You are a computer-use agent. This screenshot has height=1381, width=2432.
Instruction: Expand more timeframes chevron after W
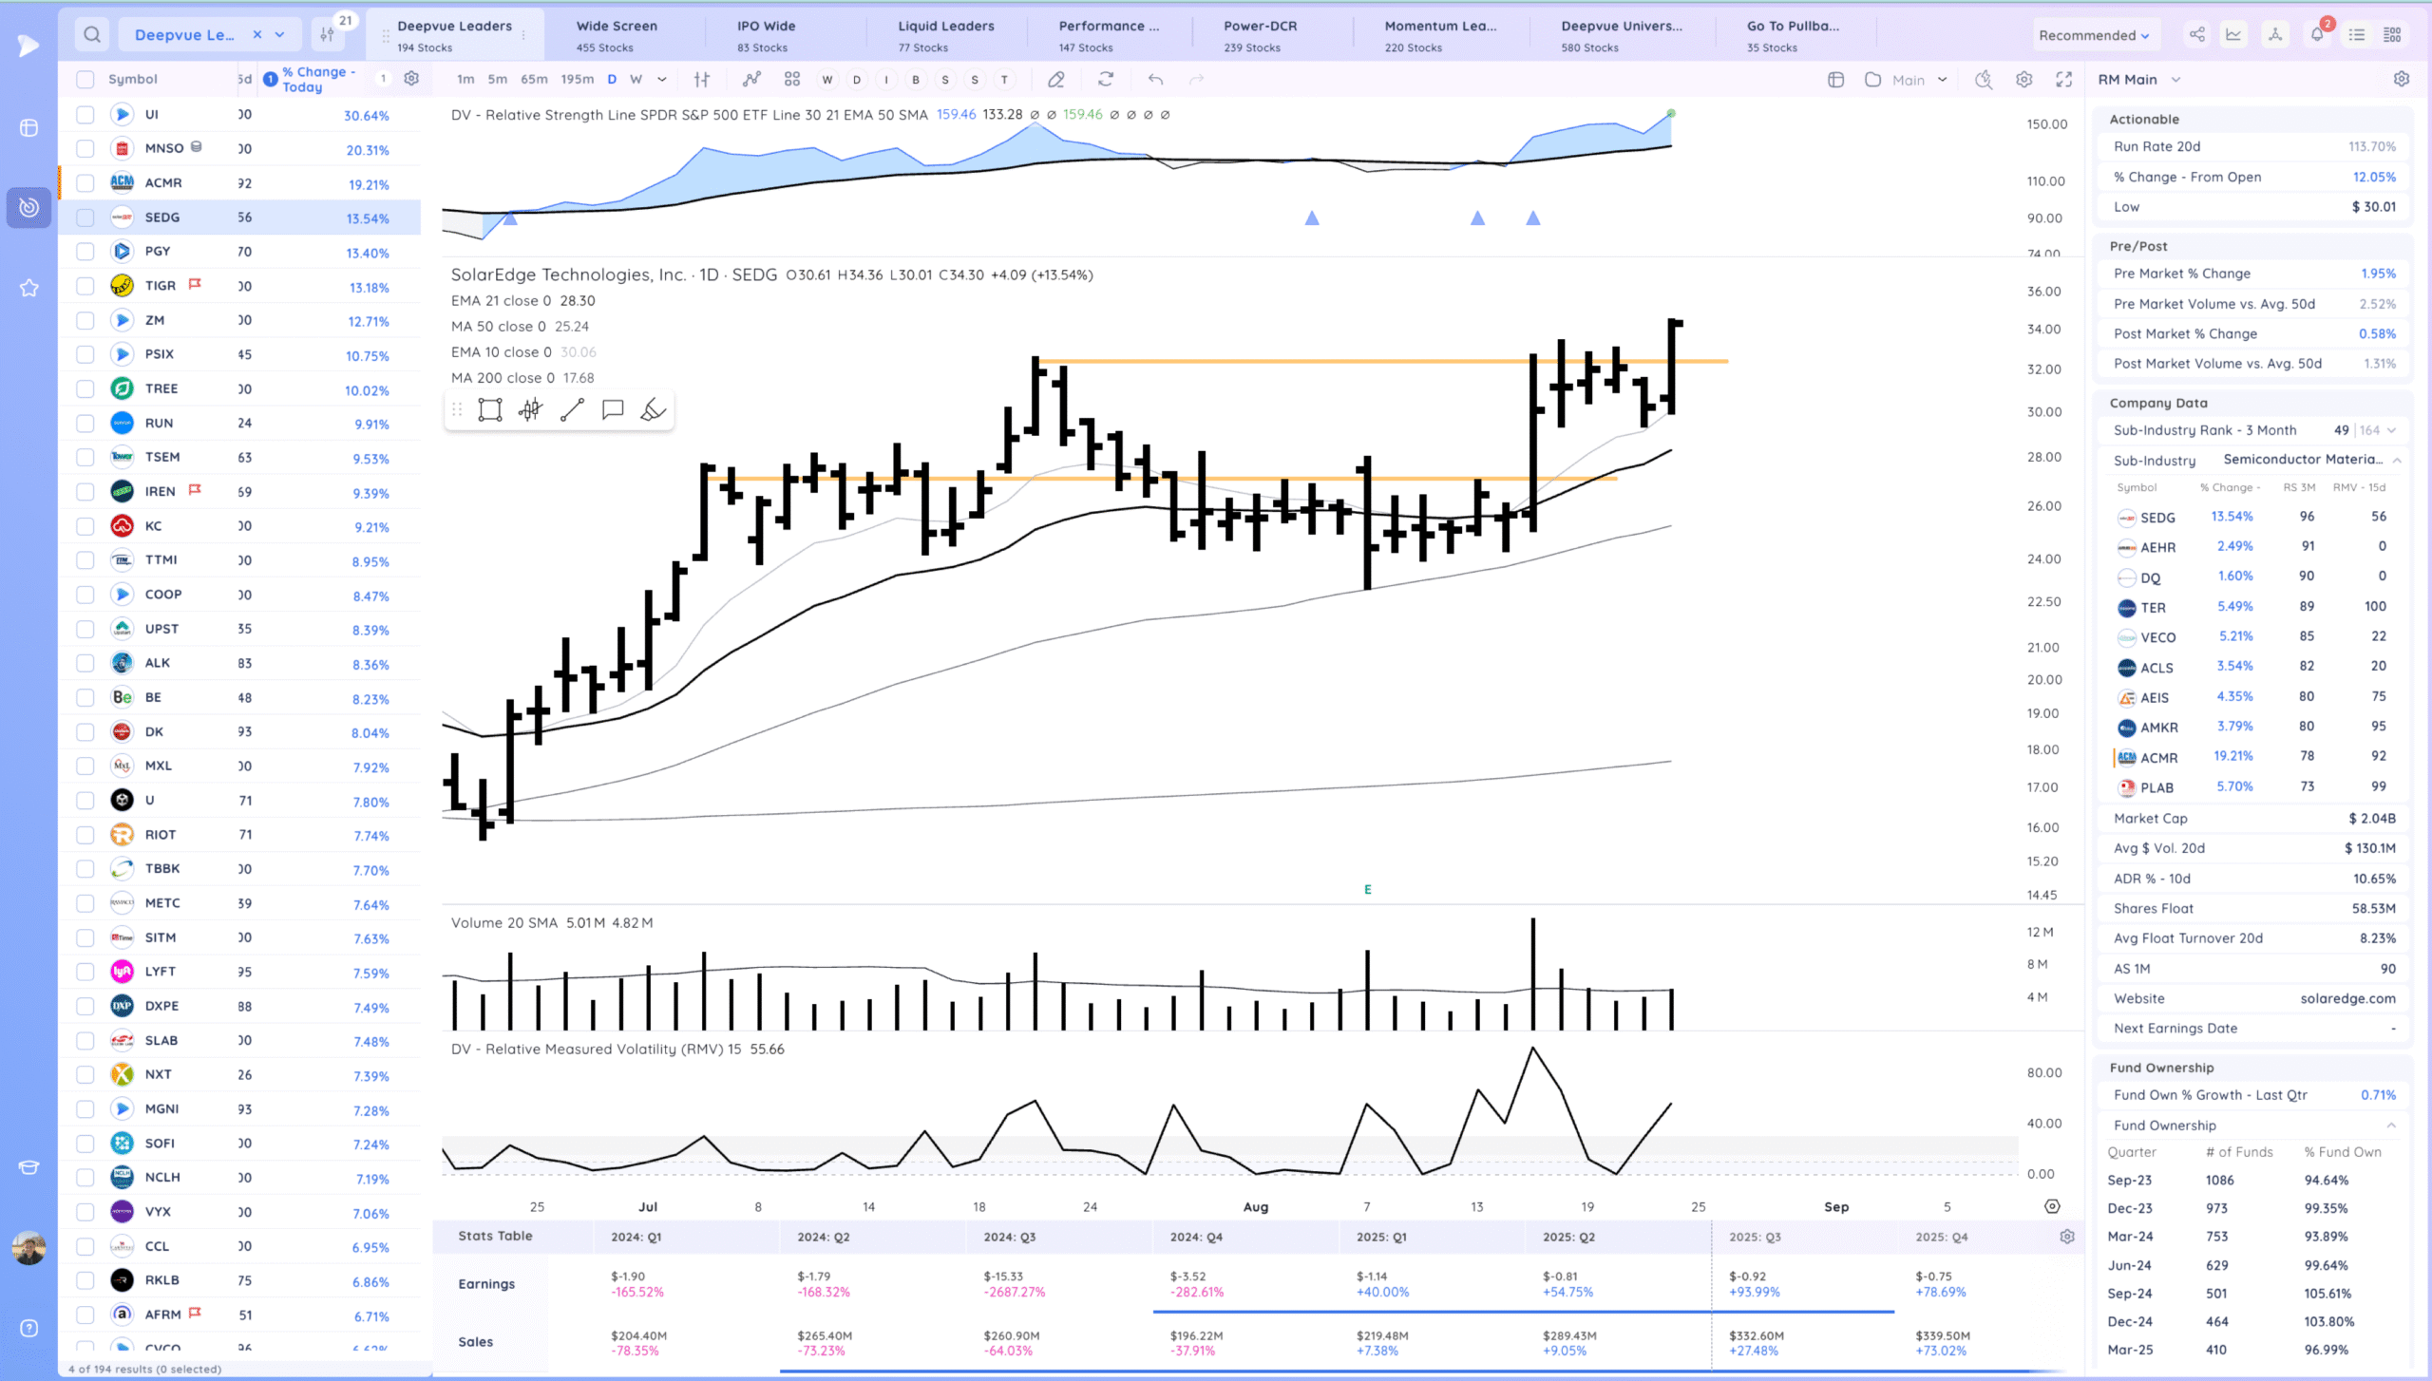click(x=662, y=80)
